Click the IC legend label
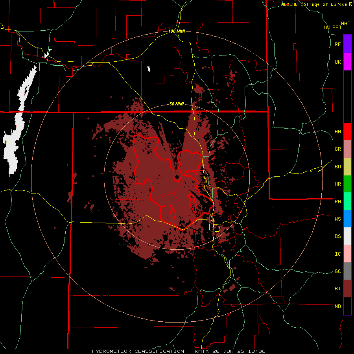 point(337,254)
